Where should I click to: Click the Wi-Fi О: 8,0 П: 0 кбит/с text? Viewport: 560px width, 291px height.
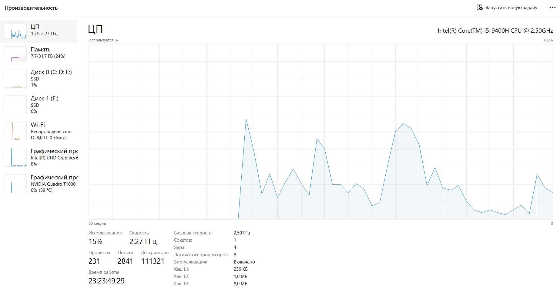49,138
